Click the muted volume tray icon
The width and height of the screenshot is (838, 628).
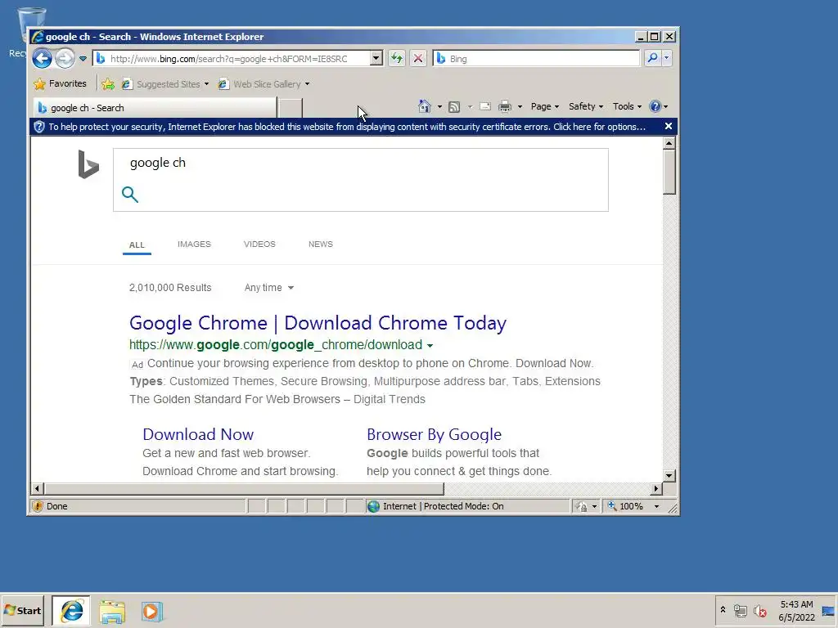tap(759, 611)
